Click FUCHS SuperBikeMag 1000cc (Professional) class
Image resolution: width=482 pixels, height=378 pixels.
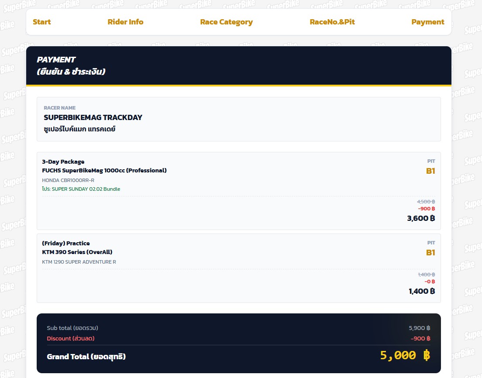(x=104, y=170)
